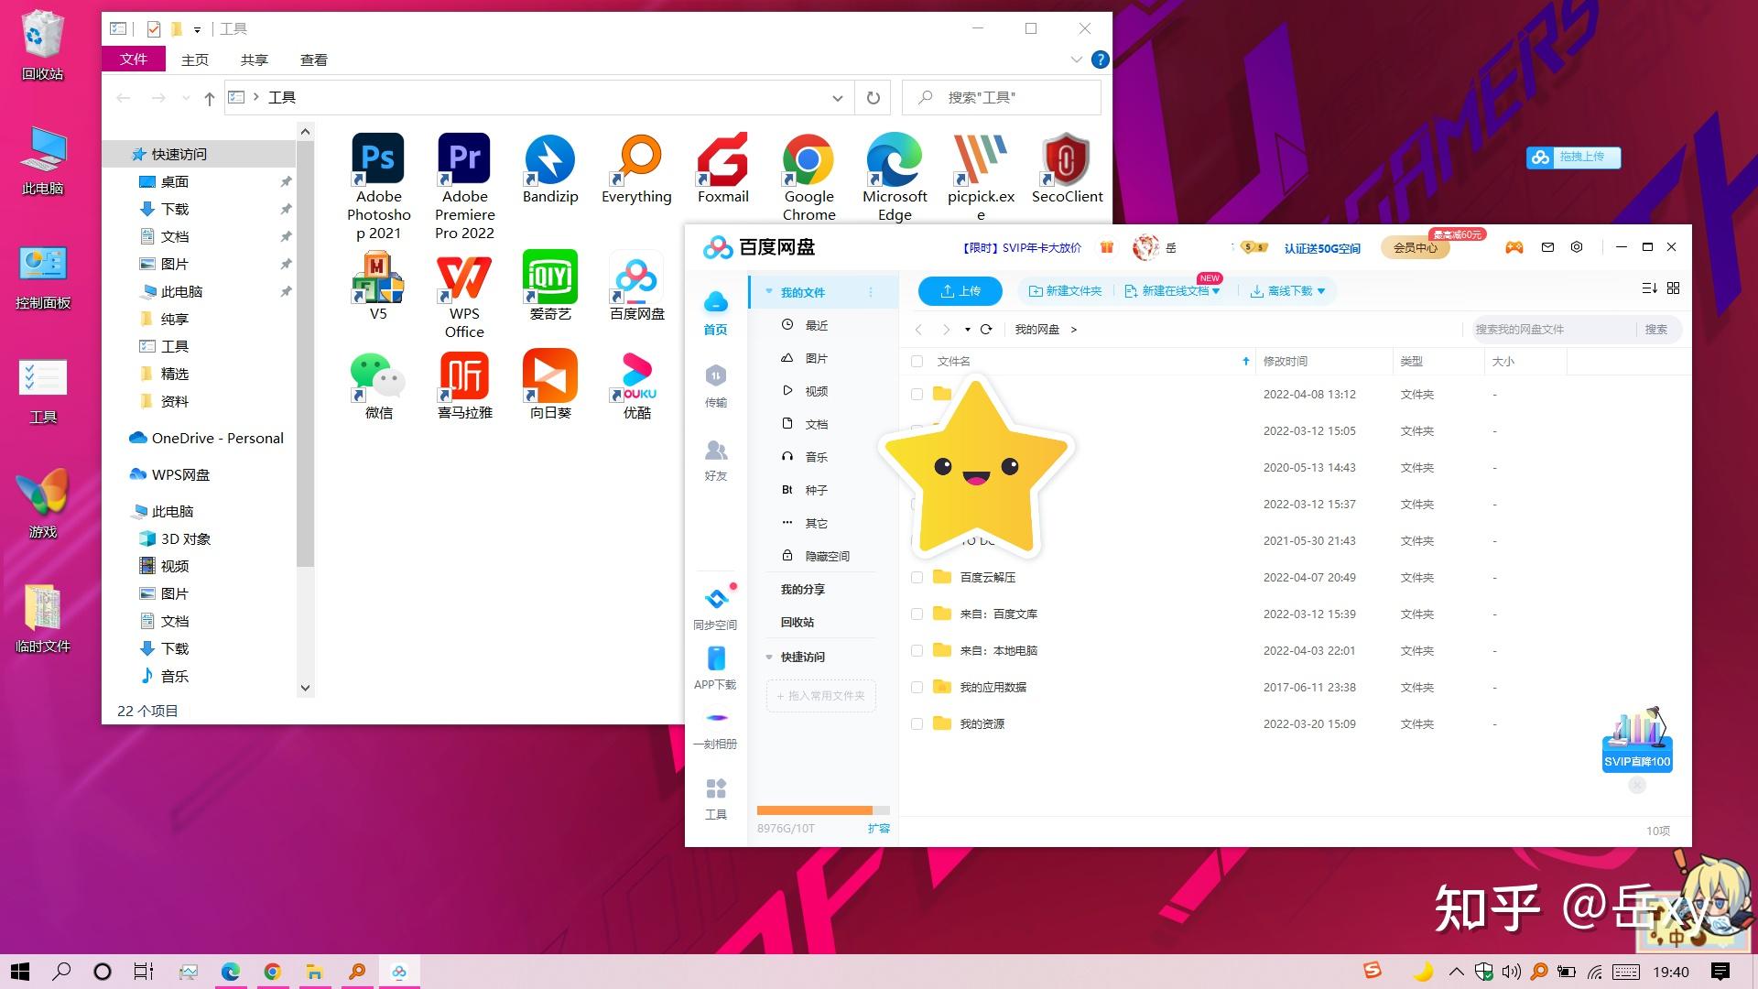This screenshot has width=1758, height=989.
Task: Tick checkbox for 我的资源 folder
Action: (x=917, y=724)
